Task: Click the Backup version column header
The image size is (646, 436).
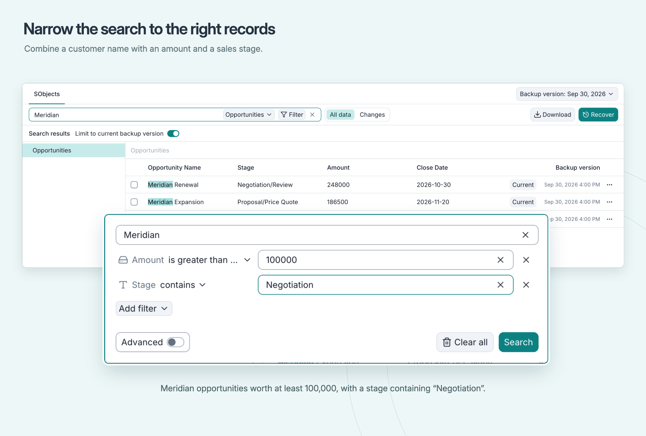Action: (x=578, y=168)
